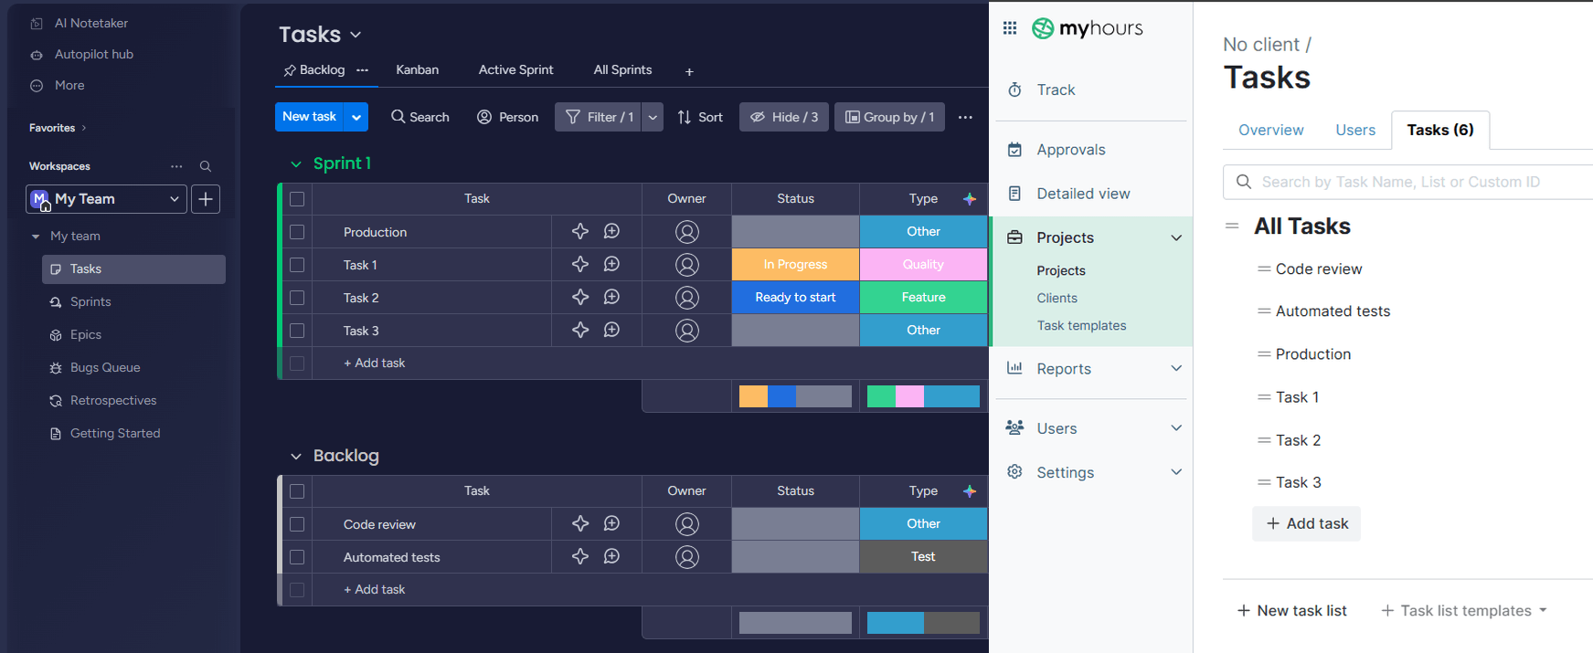
Task: Click AI sparkle icon in Automated tests row
Action: tap(580, 557)
